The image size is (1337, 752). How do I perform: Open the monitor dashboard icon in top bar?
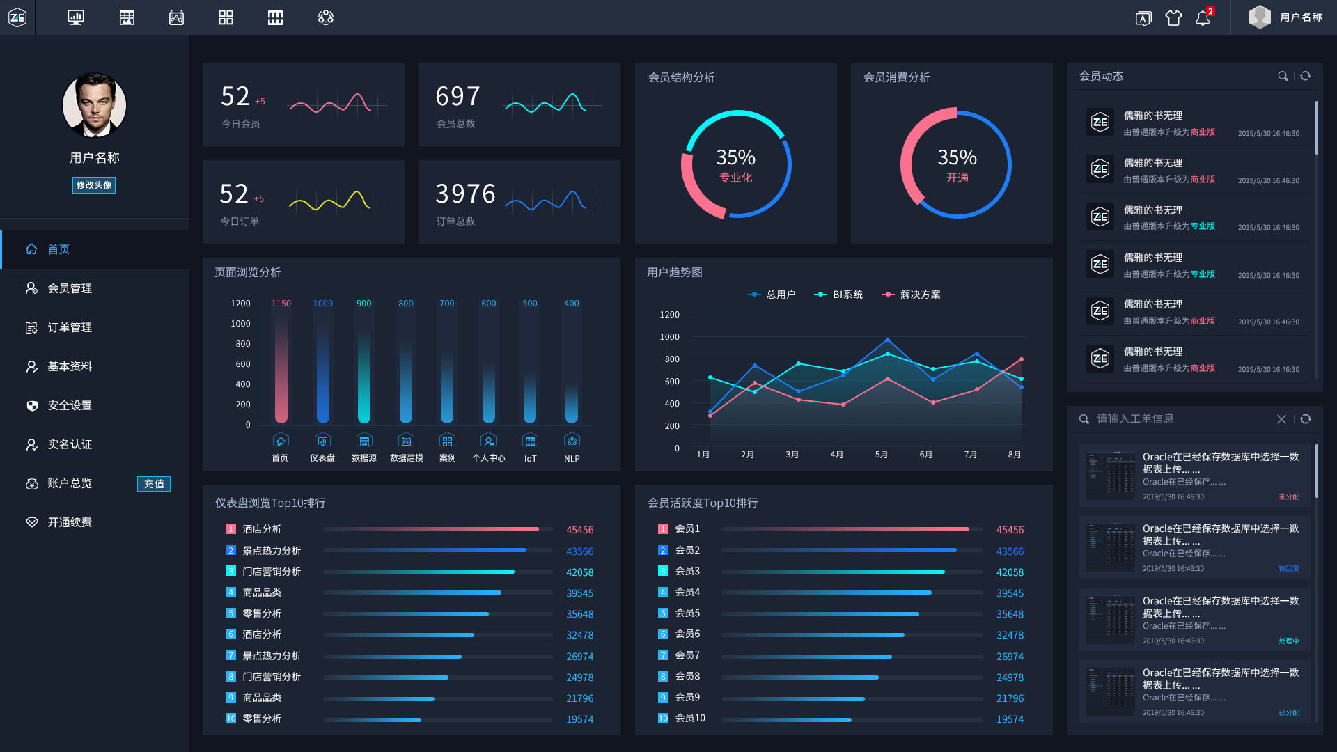(x=76, y=17)
